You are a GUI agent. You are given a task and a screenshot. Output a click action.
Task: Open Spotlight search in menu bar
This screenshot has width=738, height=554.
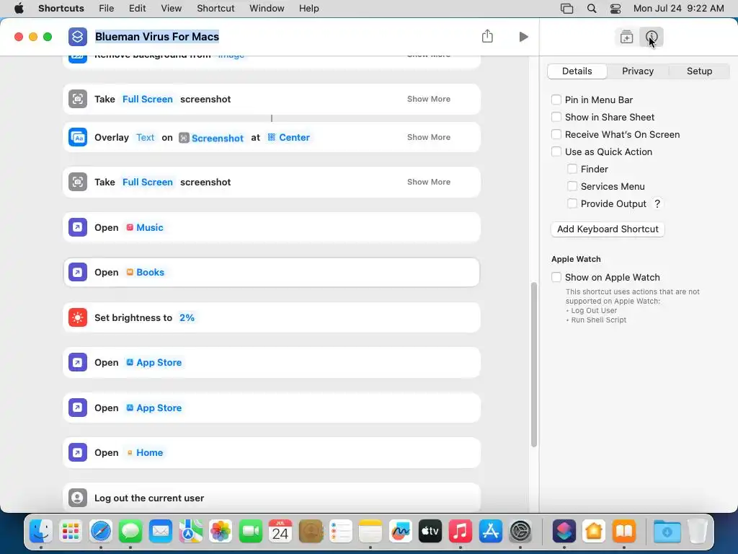coord(592,9)
